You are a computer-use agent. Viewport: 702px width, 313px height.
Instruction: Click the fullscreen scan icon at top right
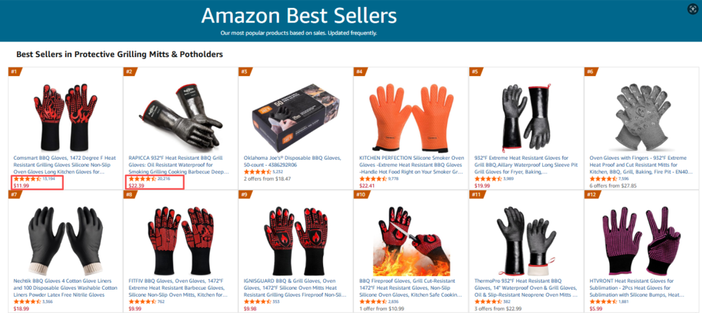pyautogui.click(x=693, y=10)
